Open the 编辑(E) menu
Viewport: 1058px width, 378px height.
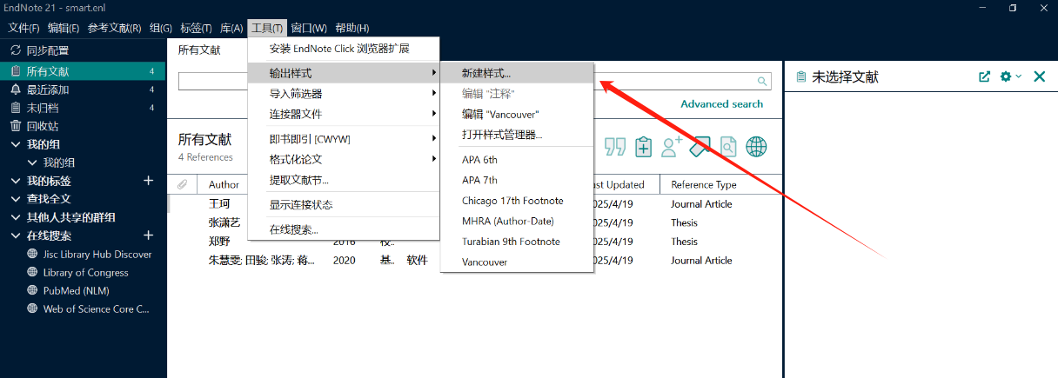[x=64, y=28]
